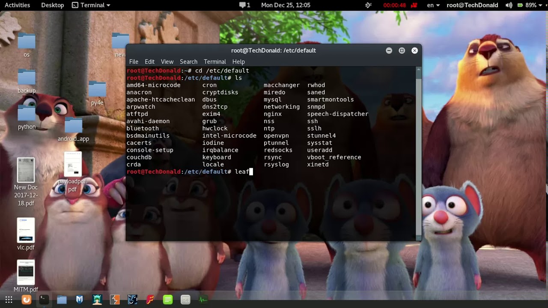Image resolution: width=548 pixels, height=308 pixels.
Task: Open the Terminal menu in terminal menubar
Action: (x=214, y=62)
